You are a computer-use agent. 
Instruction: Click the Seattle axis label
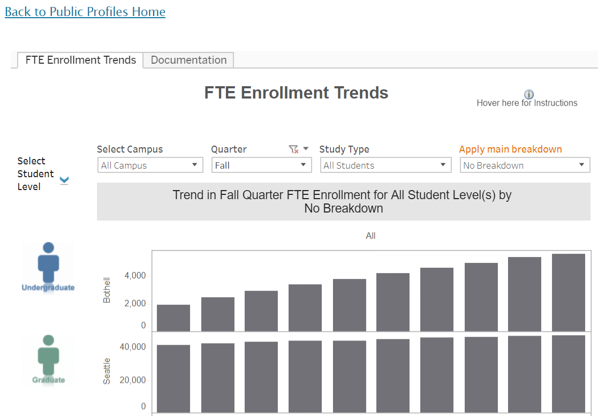(x=107, y=371)
